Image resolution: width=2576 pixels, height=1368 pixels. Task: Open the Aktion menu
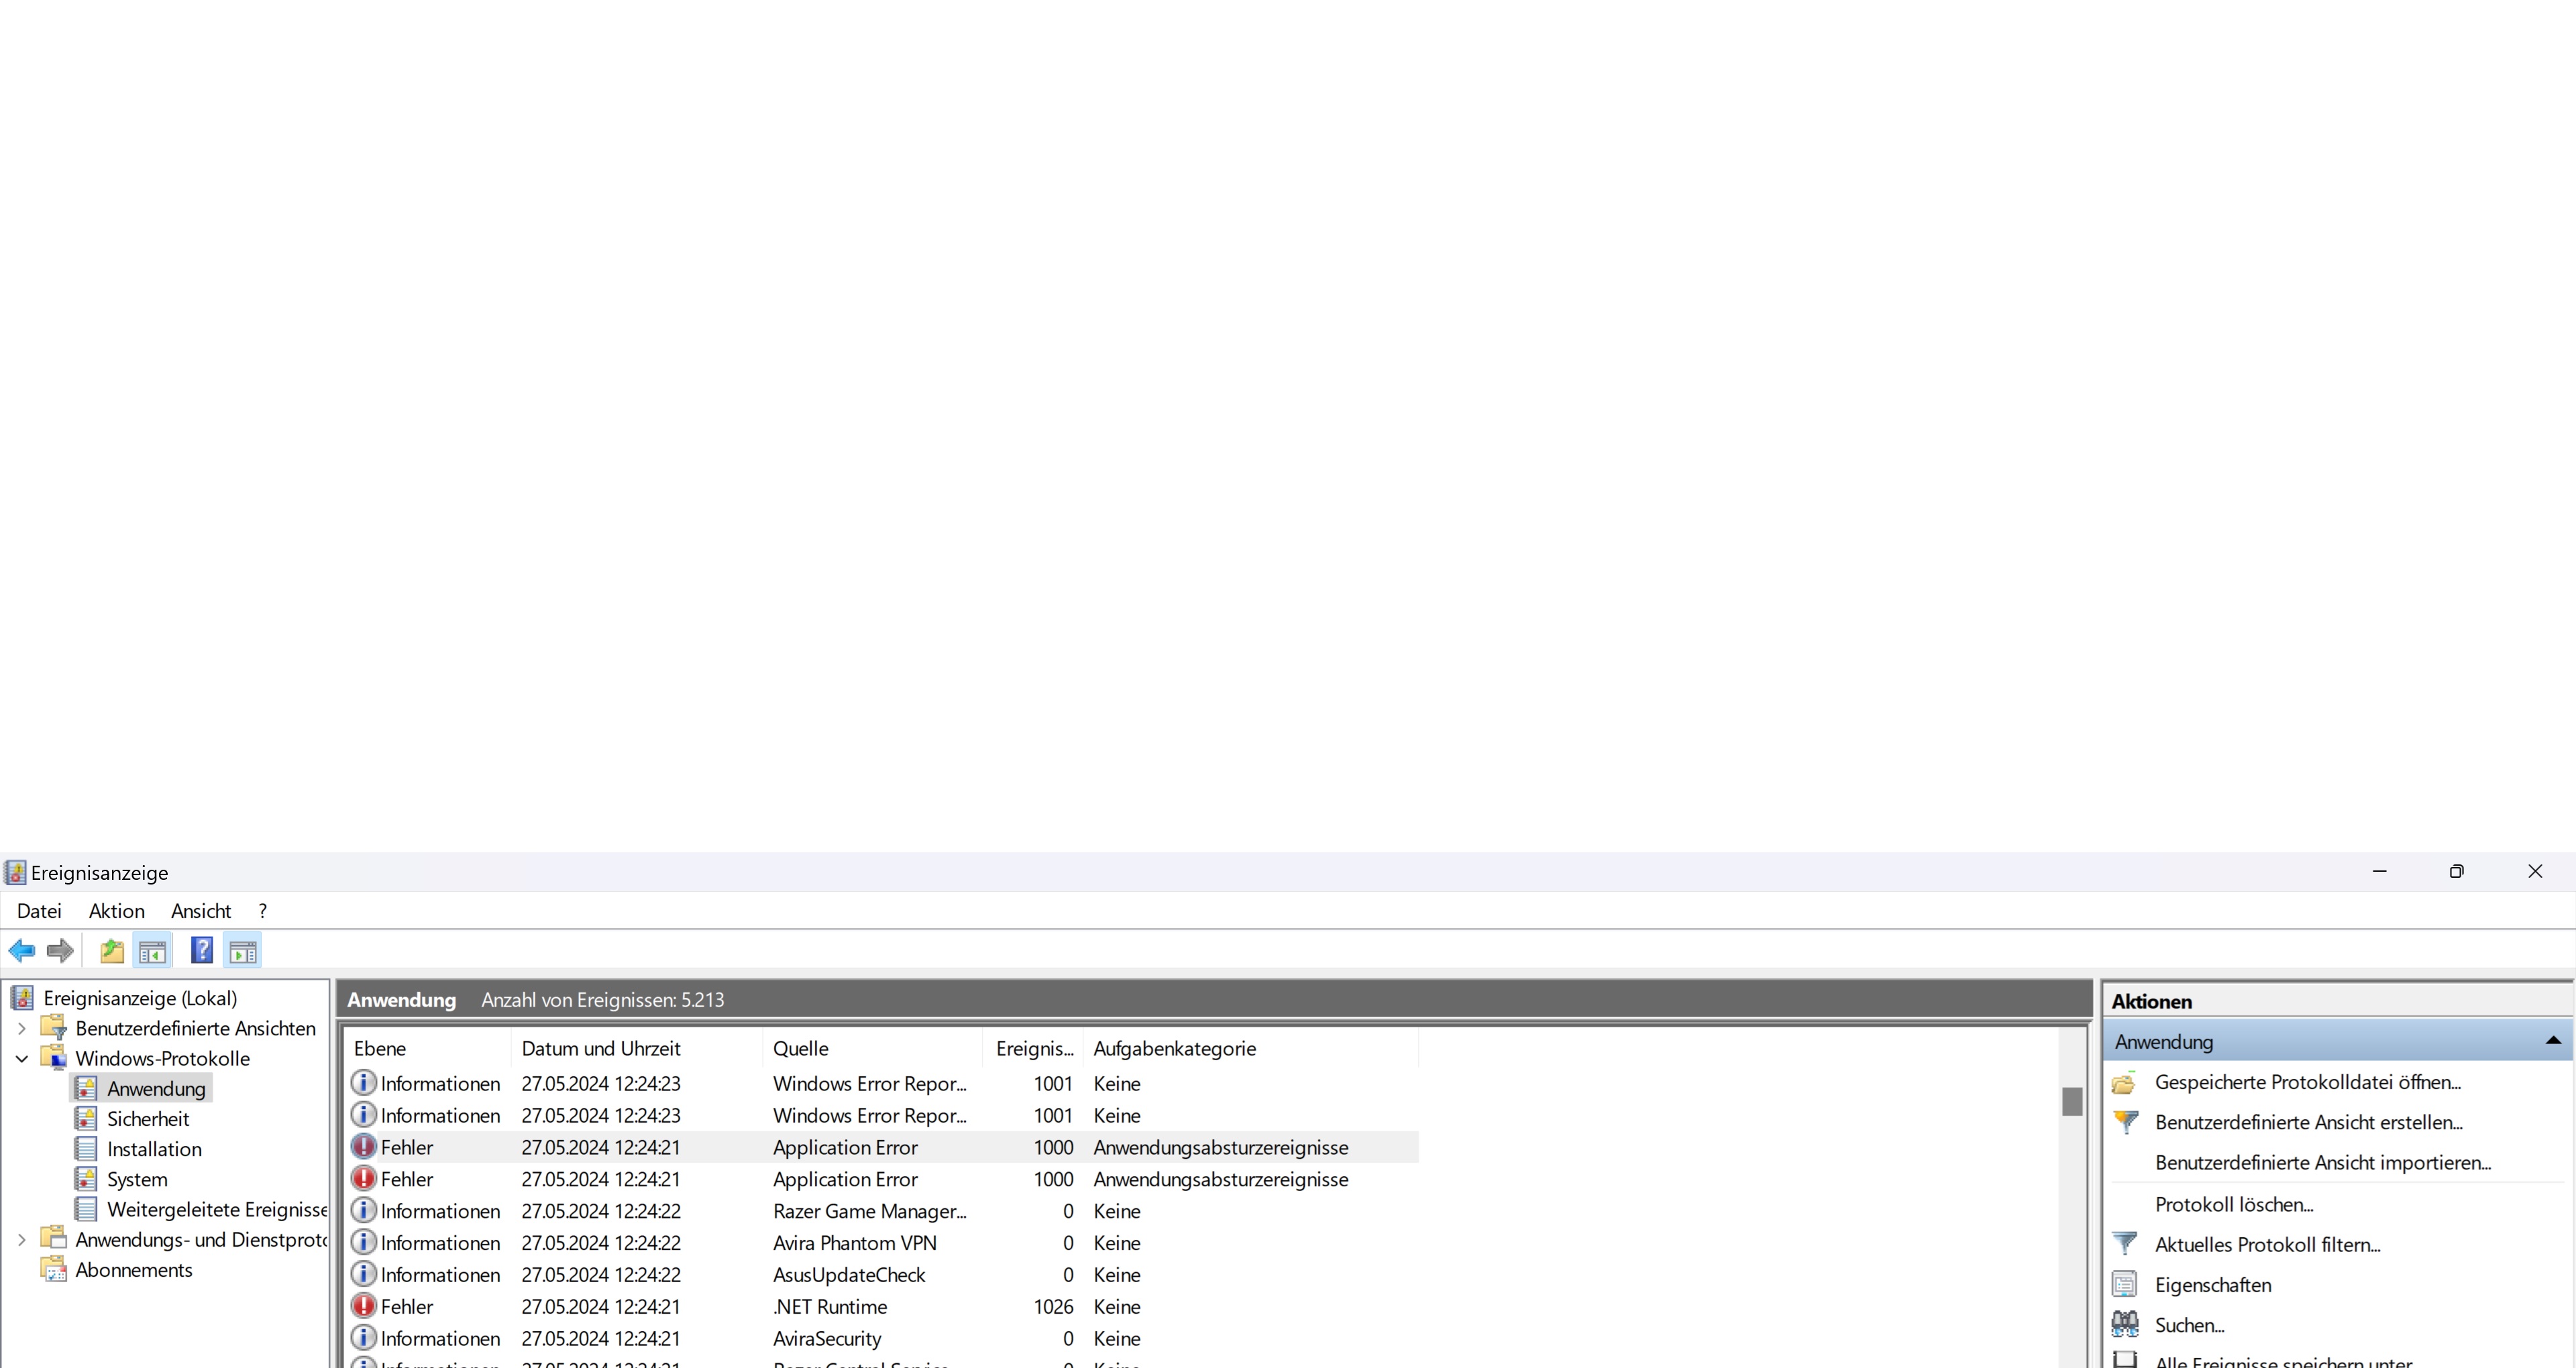point(116,910)
